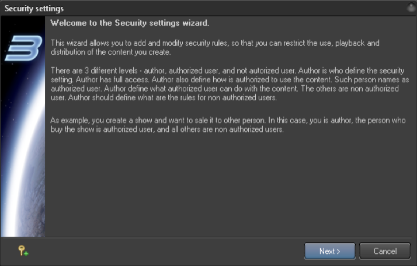Click the gold key with green plus icon
The image size is (417, 266).
(x=23, y=251)
